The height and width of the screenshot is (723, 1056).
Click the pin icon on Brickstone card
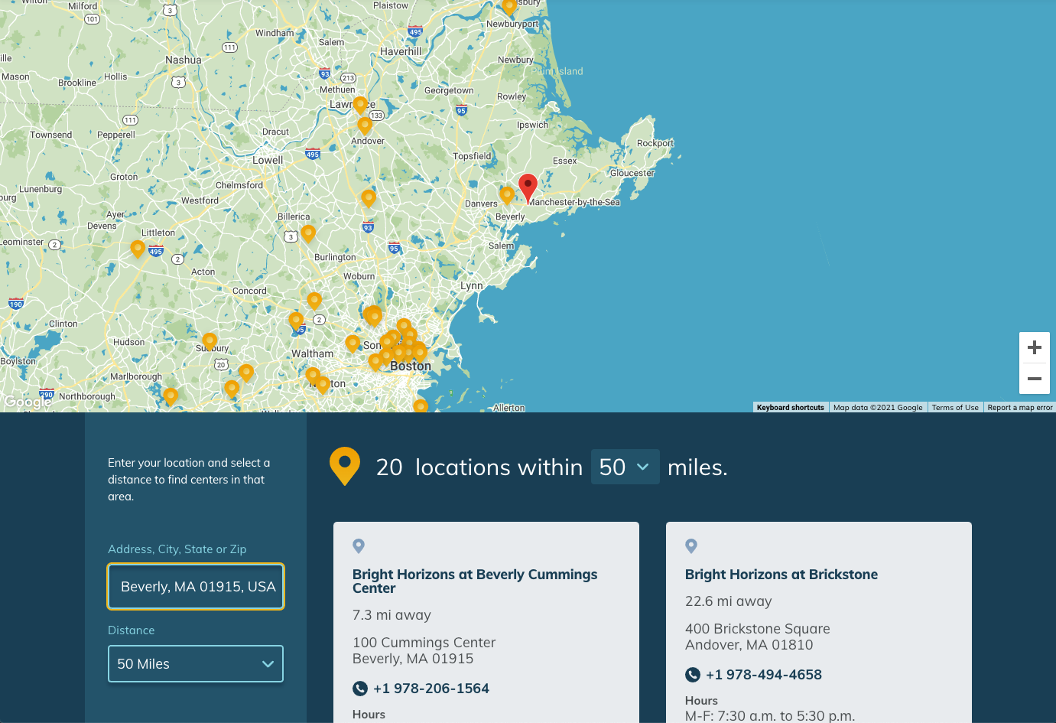tap(691, 546)
